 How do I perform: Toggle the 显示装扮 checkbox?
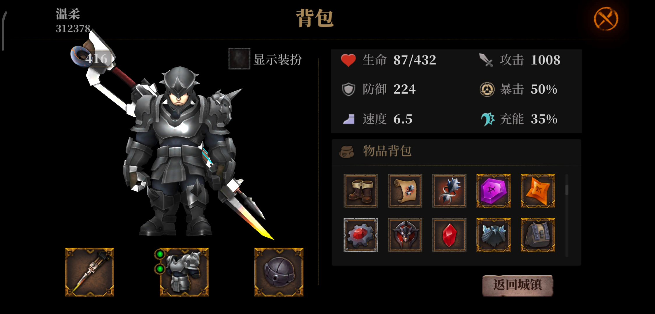pos(239,59)
